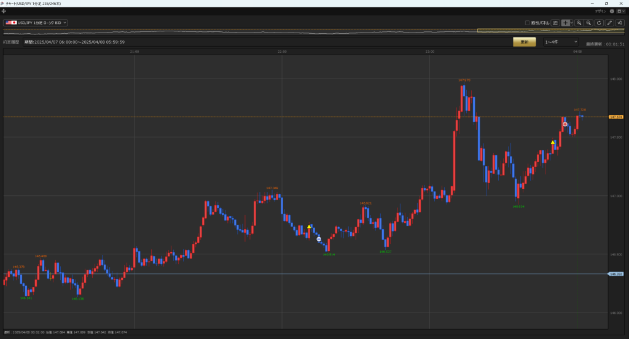
Task: Open the settings gear icon
Action: (612, 11)
